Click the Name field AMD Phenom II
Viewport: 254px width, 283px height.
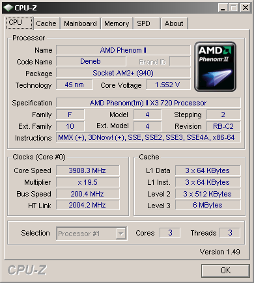click(x=123, y=50)
